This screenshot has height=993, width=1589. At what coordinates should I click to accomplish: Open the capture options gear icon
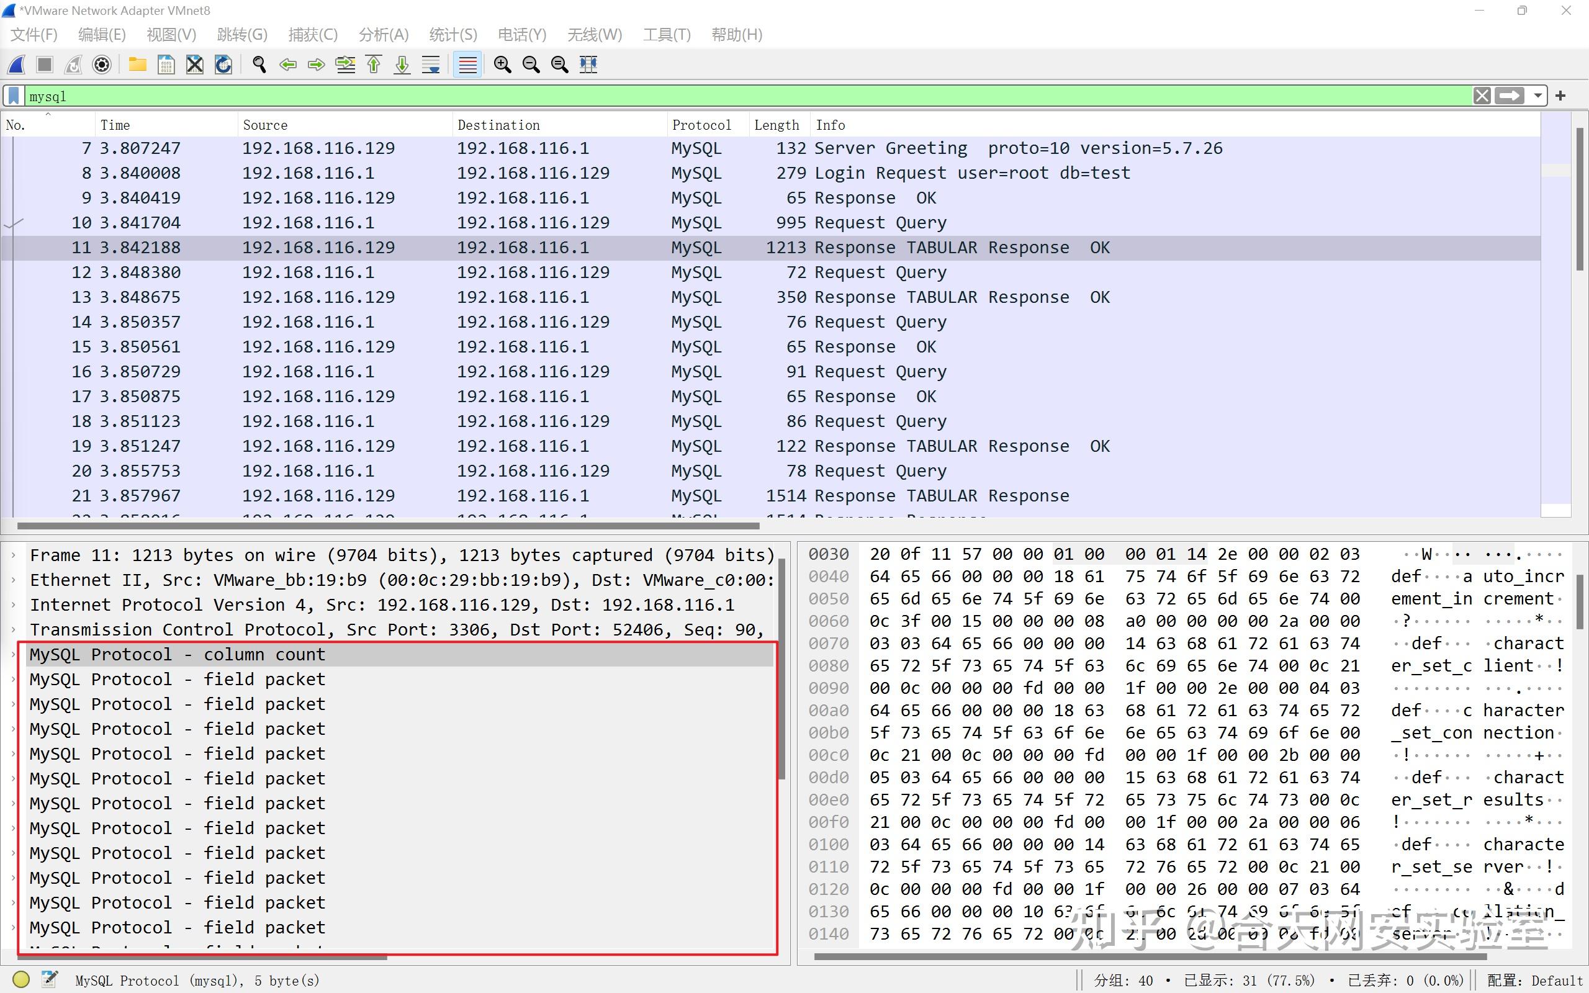pos(101,65)
